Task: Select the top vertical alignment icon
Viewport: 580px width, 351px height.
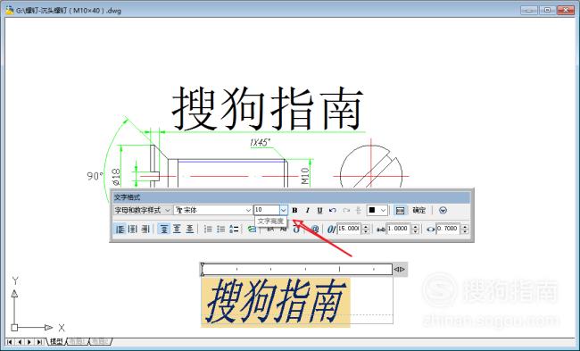Action: coord(164,230)
